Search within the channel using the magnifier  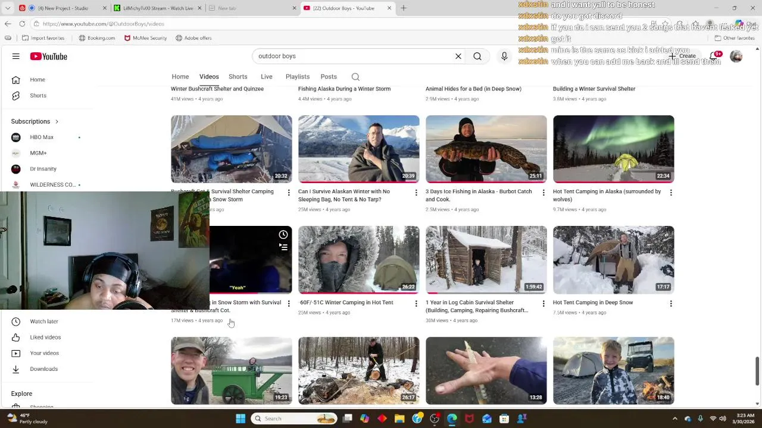(x=355, y=77)
